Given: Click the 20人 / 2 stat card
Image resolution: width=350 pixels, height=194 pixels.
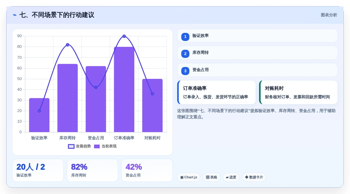Looking at the screenshot, I should click(38, 170).
